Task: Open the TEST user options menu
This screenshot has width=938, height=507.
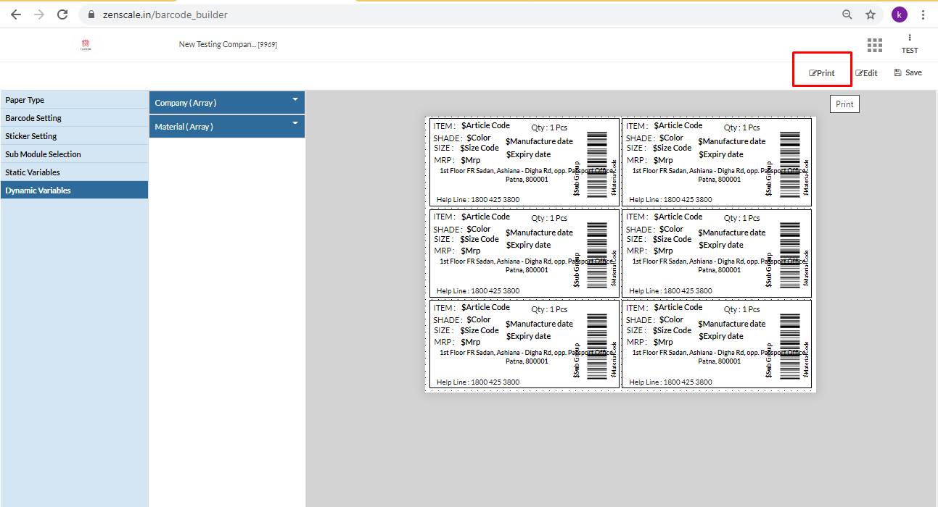Action: [x=910, y=44]
